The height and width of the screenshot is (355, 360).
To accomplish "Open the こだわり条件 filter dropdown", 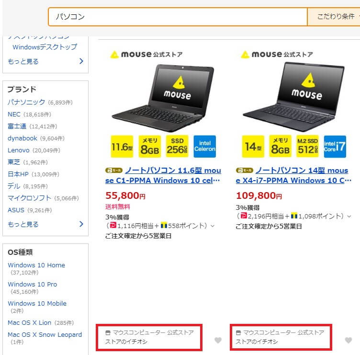I will [x=335, y=17].
